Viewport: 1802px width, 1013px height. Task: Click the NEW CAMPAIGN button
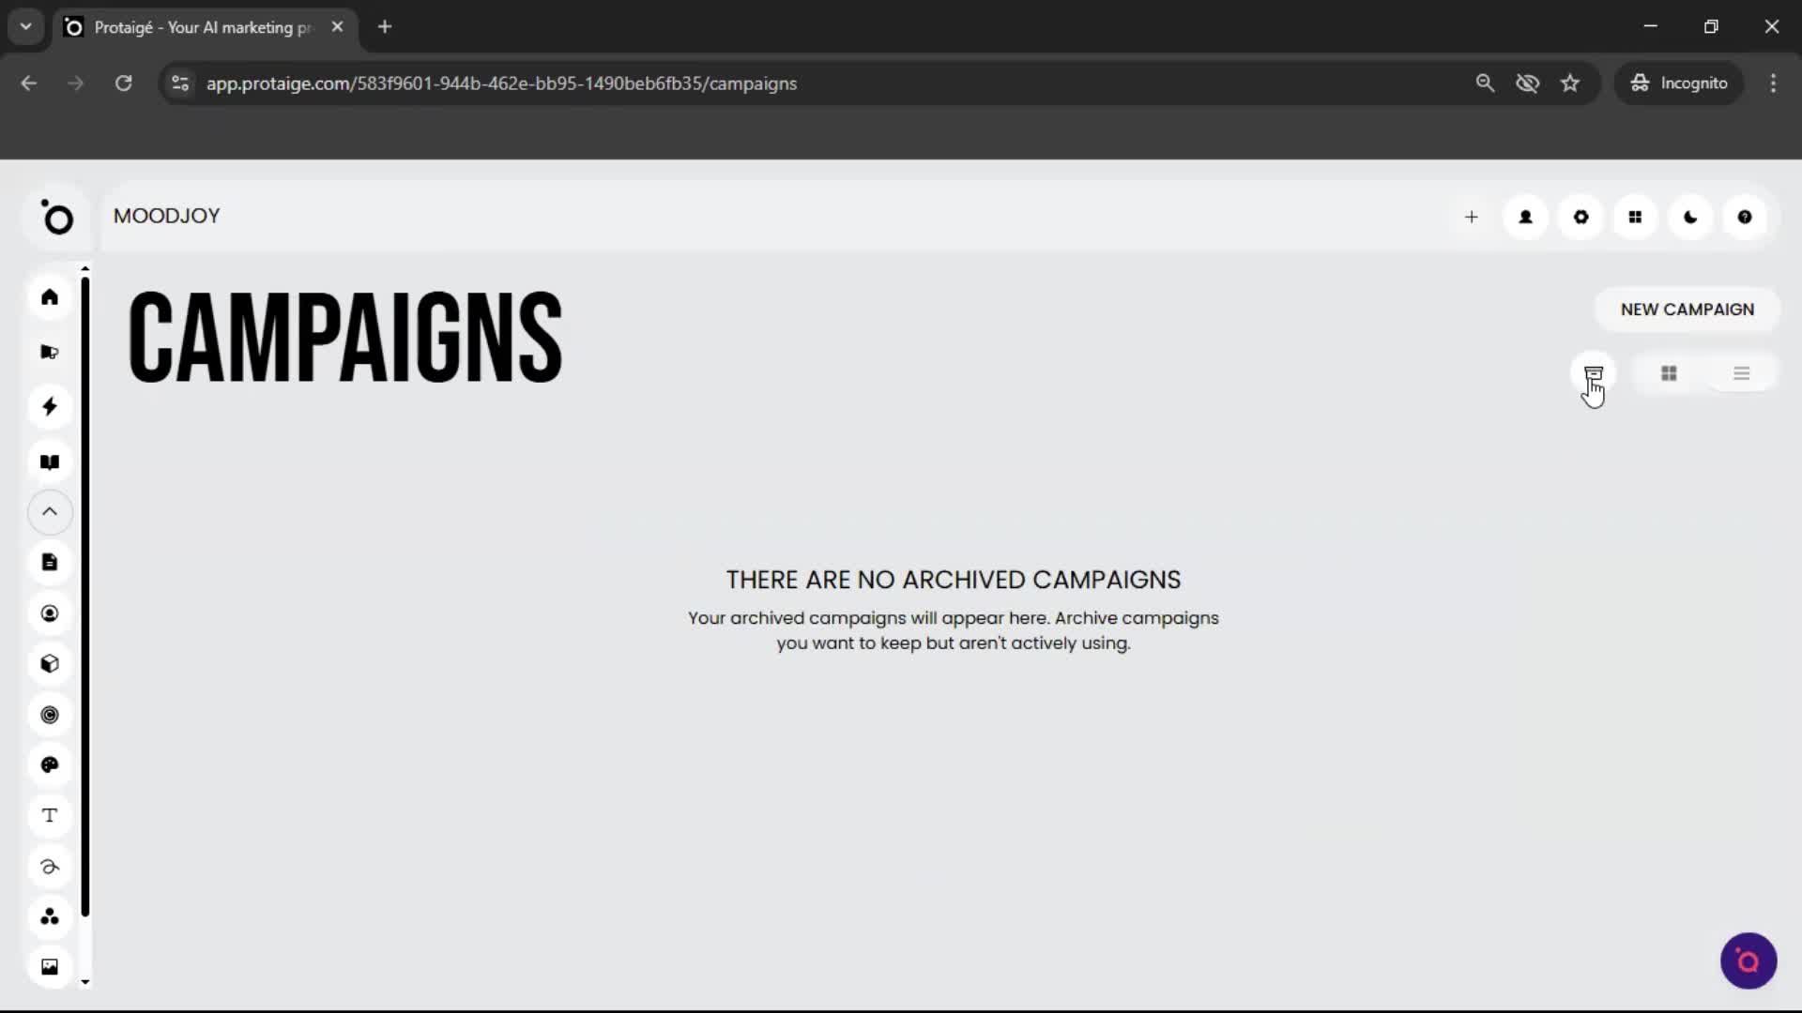tap(1686, 309)
